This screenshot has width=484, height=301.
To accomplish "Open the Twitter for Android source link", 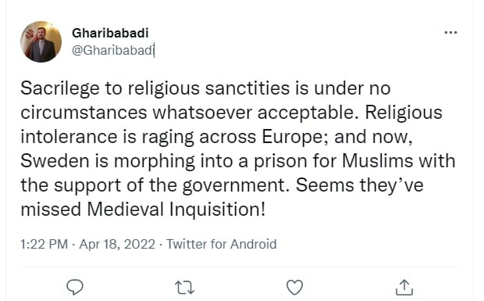I will 222,244.
